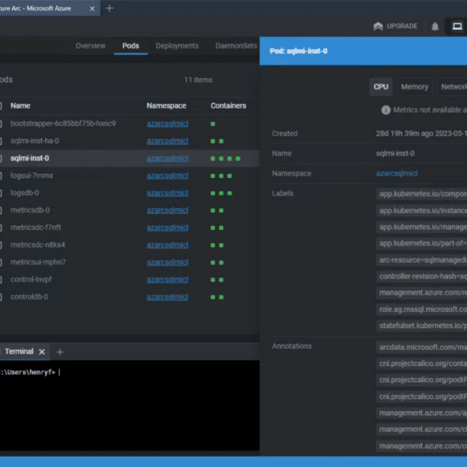Open namespace link for sqlmi-inst-ha-0
This screenshot has height=467, width=467.
pyautogui.click(x=168, y=140)
